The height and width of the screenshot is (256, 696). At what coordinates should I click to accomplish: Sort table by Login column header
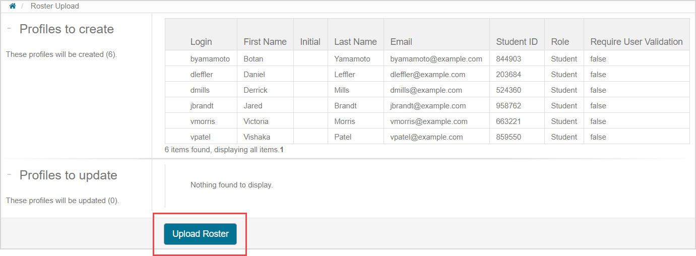(201, 42)
